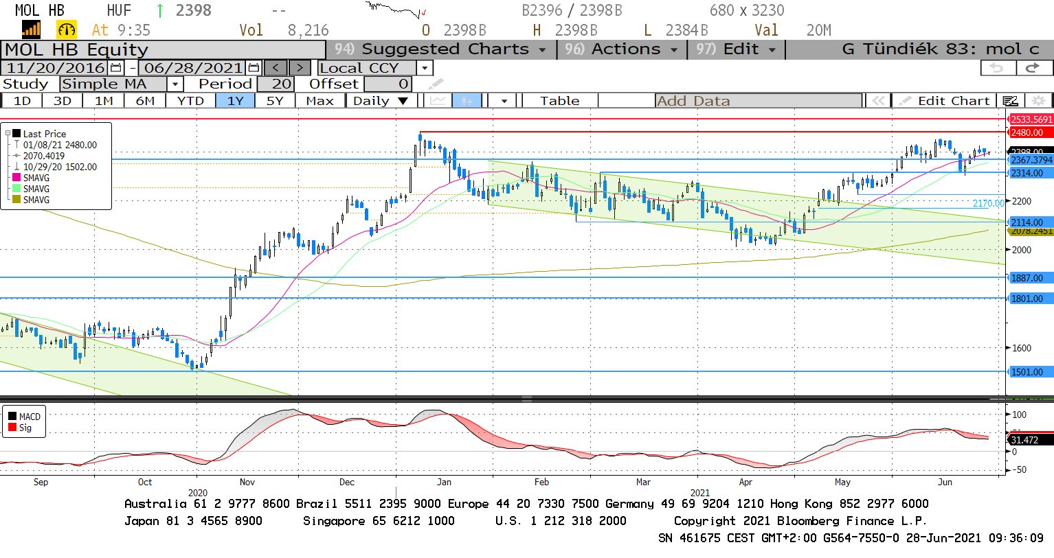Click the black MACD legend swatch
The height and width of the screenshot is (558, 1054).
click(x=12, y=417)
